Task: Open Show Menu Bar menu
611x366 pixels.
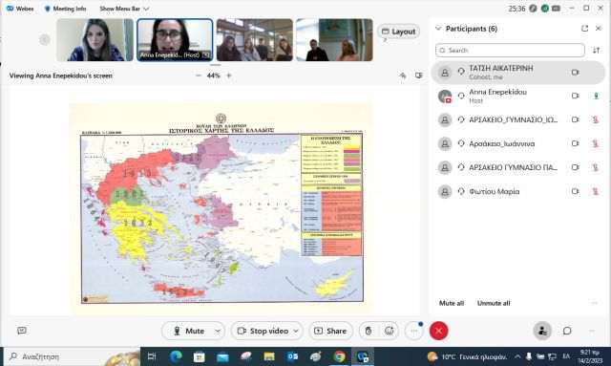Action: point(124,9)
